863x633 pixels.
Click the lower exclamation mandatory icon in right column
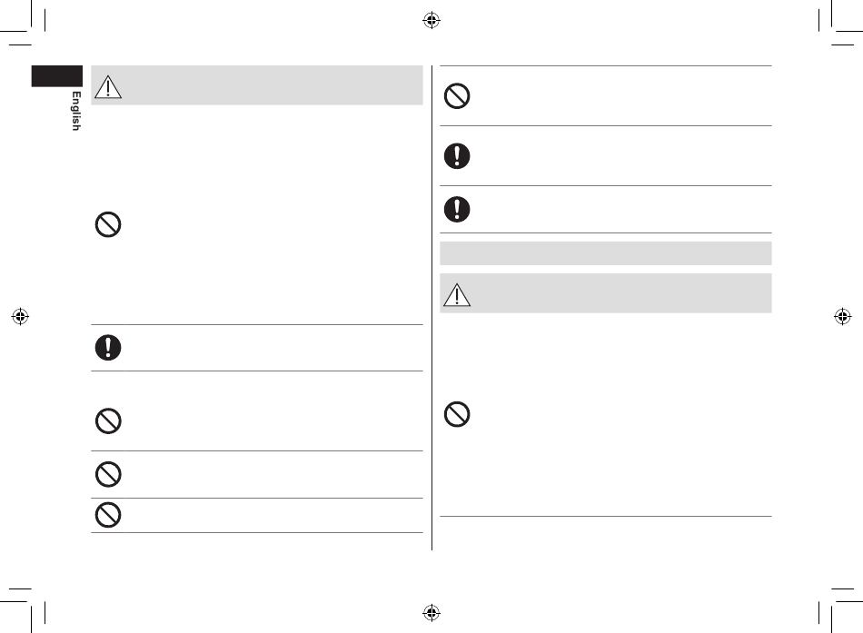[457, 209]
